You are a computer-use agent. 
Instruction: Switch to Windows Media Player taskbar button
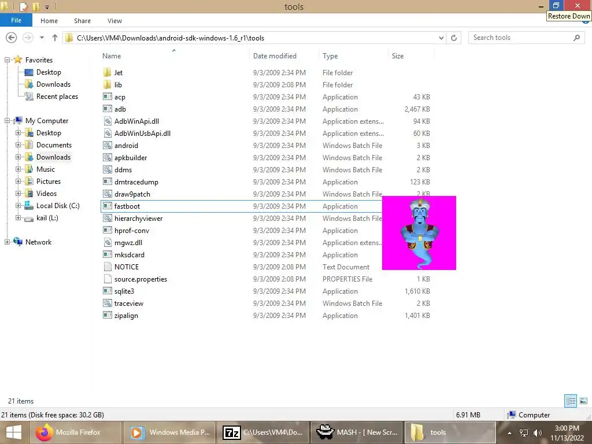tap(169, 432)
